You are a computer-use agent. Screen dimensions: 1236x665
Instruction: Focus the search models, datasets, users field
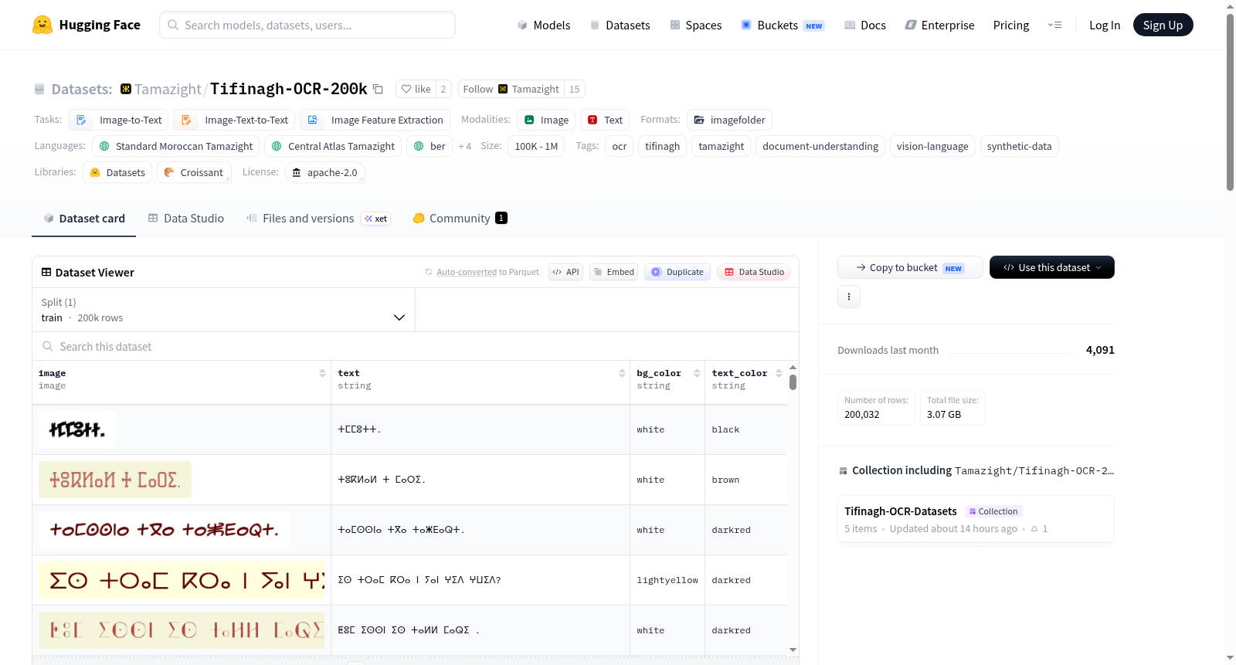point(307,25)
